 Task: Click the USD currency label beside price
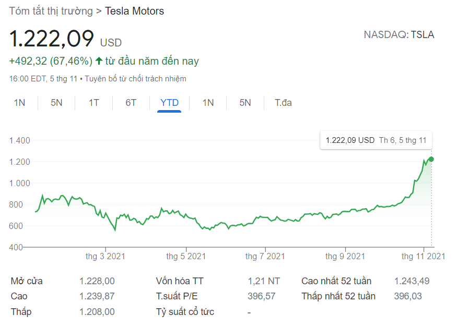(111, 43)
